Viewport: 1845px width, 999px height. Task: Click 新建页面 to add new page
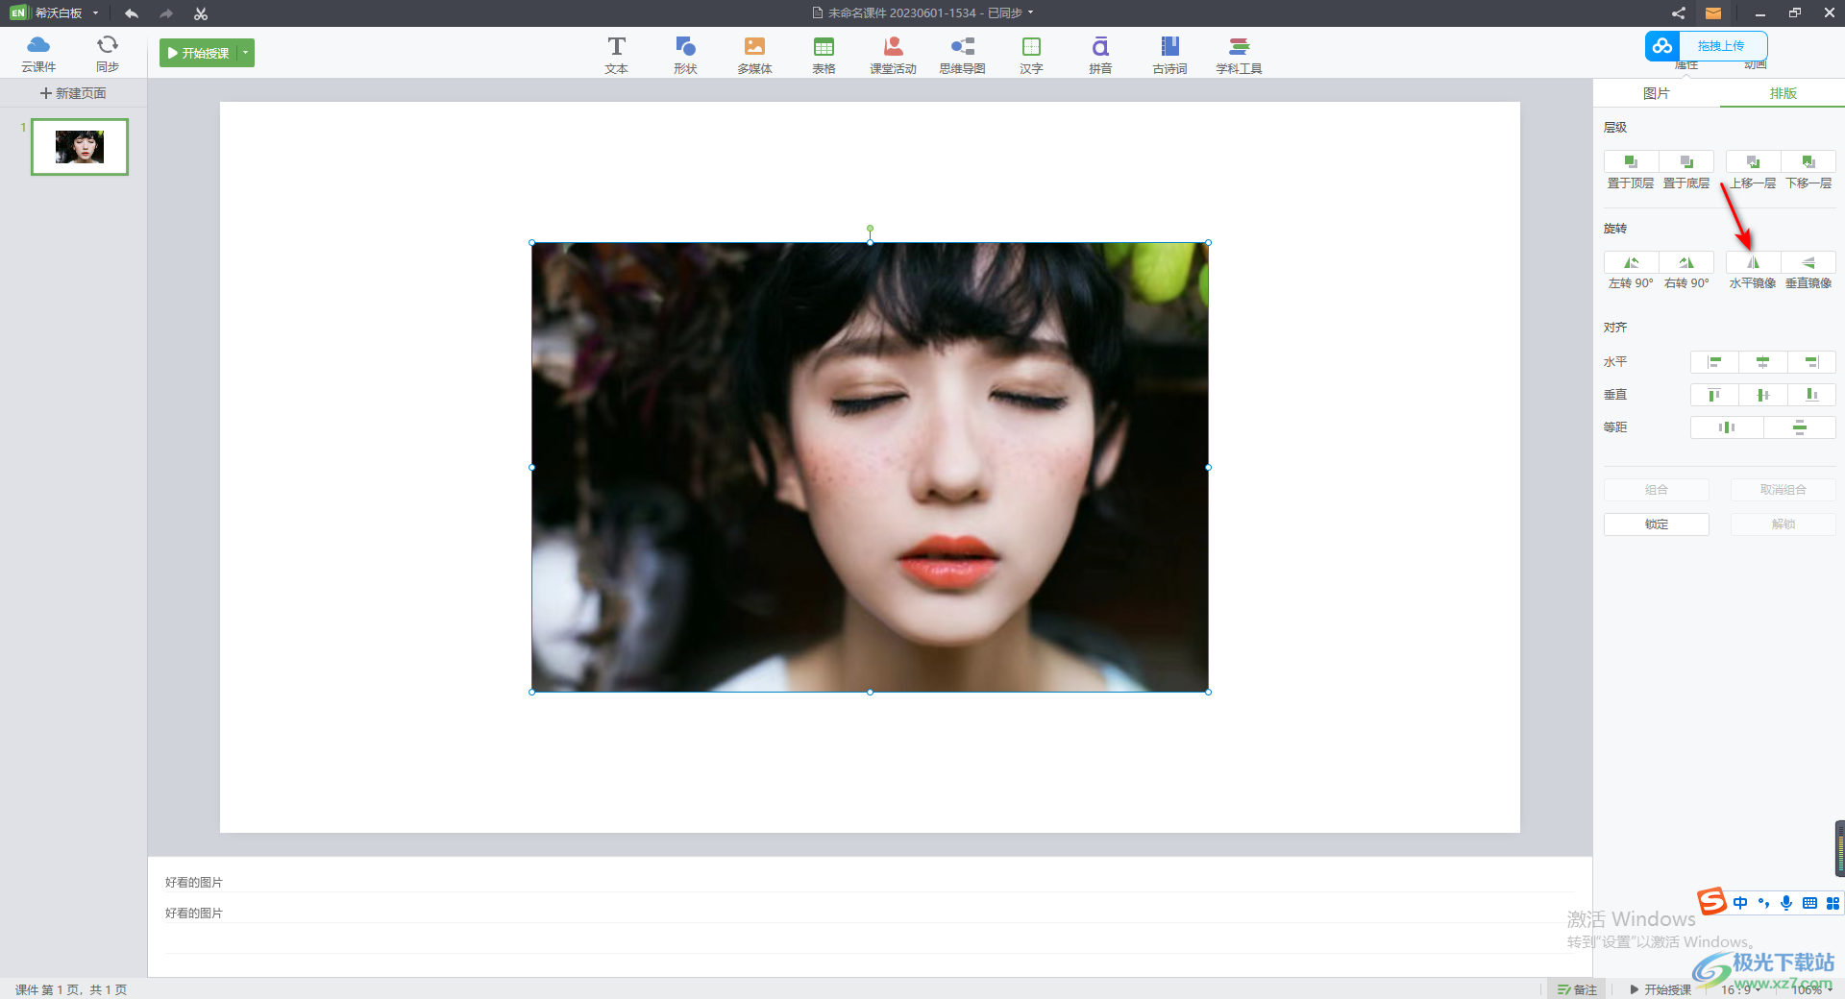pyautogui.click(x=73, y=93)
